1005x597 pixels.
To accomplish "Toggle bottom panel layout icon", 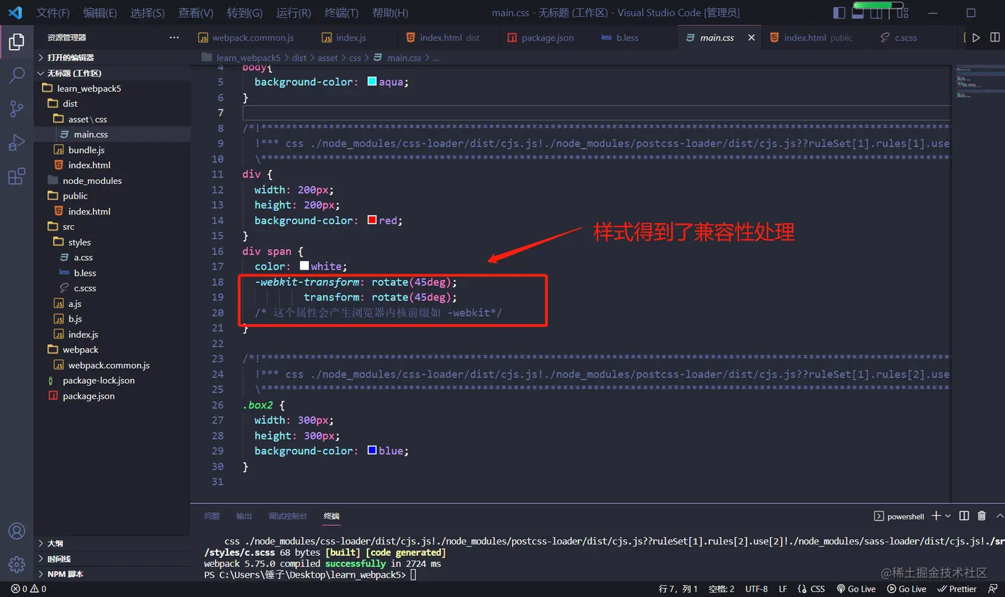I will coord(858,13).
